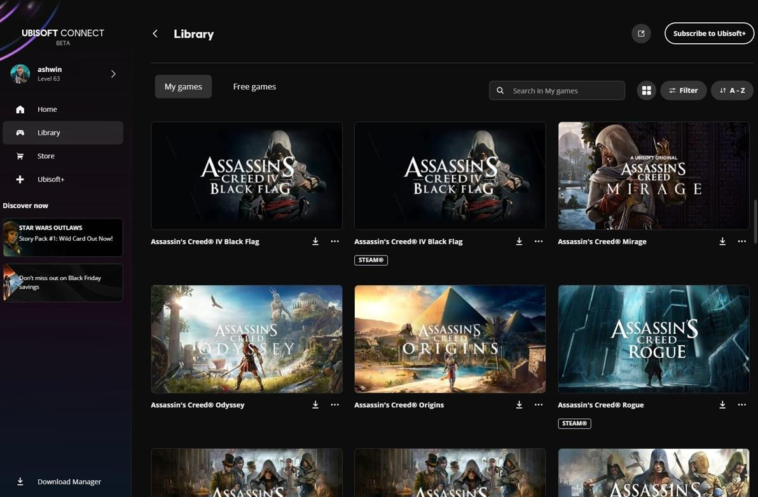The height and width of the screenshot is (497, 758).
Task: Click the search magnifier icon
Action: [500, 90]
